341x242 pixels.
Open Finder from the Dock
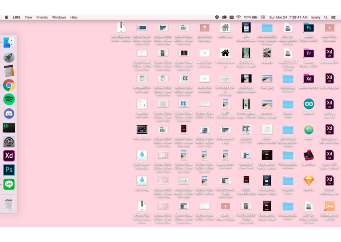tap(9, 43)
